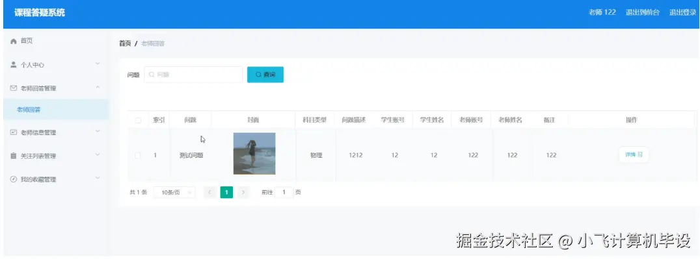The height and width of the screenshot is (259, 700).
Task: Click the card icon beside 老师信息管理
Action: tap(14, 132)
